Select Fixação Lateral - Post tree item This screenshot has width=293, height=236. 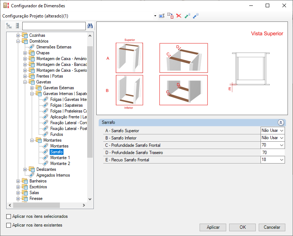point(68,128)
